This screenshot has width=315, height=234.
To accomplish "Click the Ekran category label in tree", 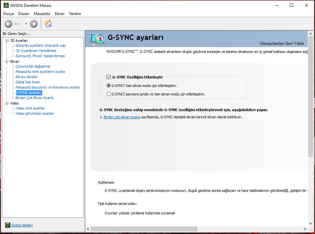I will pos(15,61).
